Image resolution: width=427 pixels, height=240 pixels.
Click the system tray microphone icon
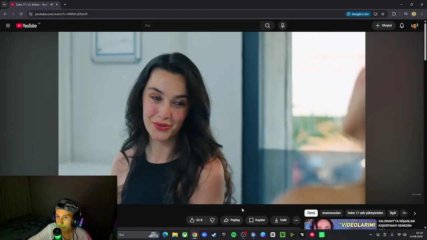(392, 235)
